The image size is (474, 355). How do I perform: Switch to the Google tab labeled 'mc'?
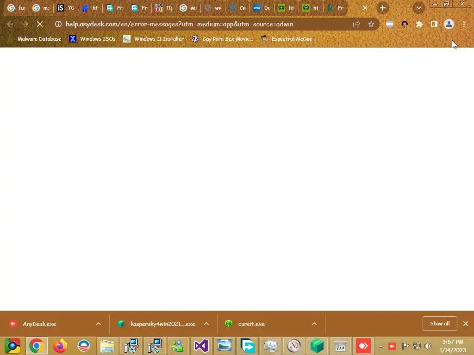[x=41, y=8]
